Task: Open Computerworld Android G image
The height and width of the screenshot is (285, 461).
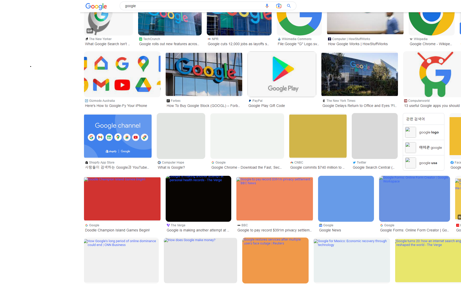Action: point(432,74)
